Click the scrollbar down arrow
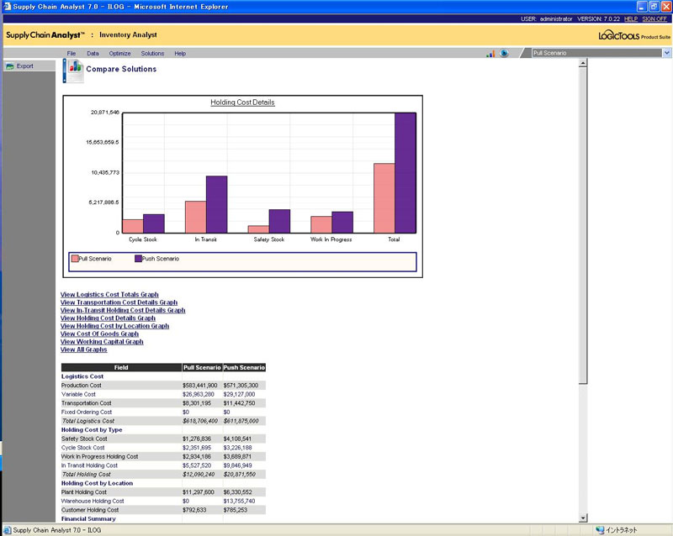Image resolution: width=673 pixels, height=536 pixels. 582,518
